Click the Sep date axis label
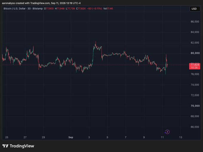 point(71,137)
